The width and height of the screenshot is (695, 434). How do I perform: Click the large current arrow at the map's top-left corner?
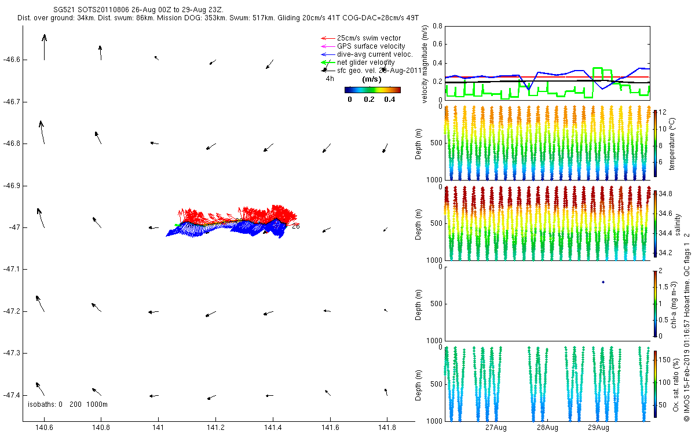tap(45, 47)
